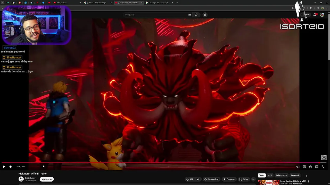Open a new browser tab

177,3
